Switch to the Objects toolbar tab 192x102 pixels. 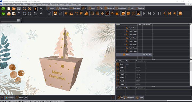click(51, 8)
